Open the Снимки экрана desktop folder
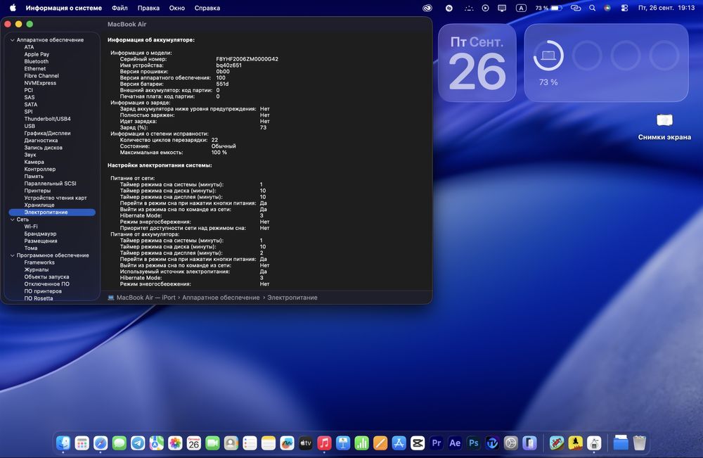 click(664, 120)
